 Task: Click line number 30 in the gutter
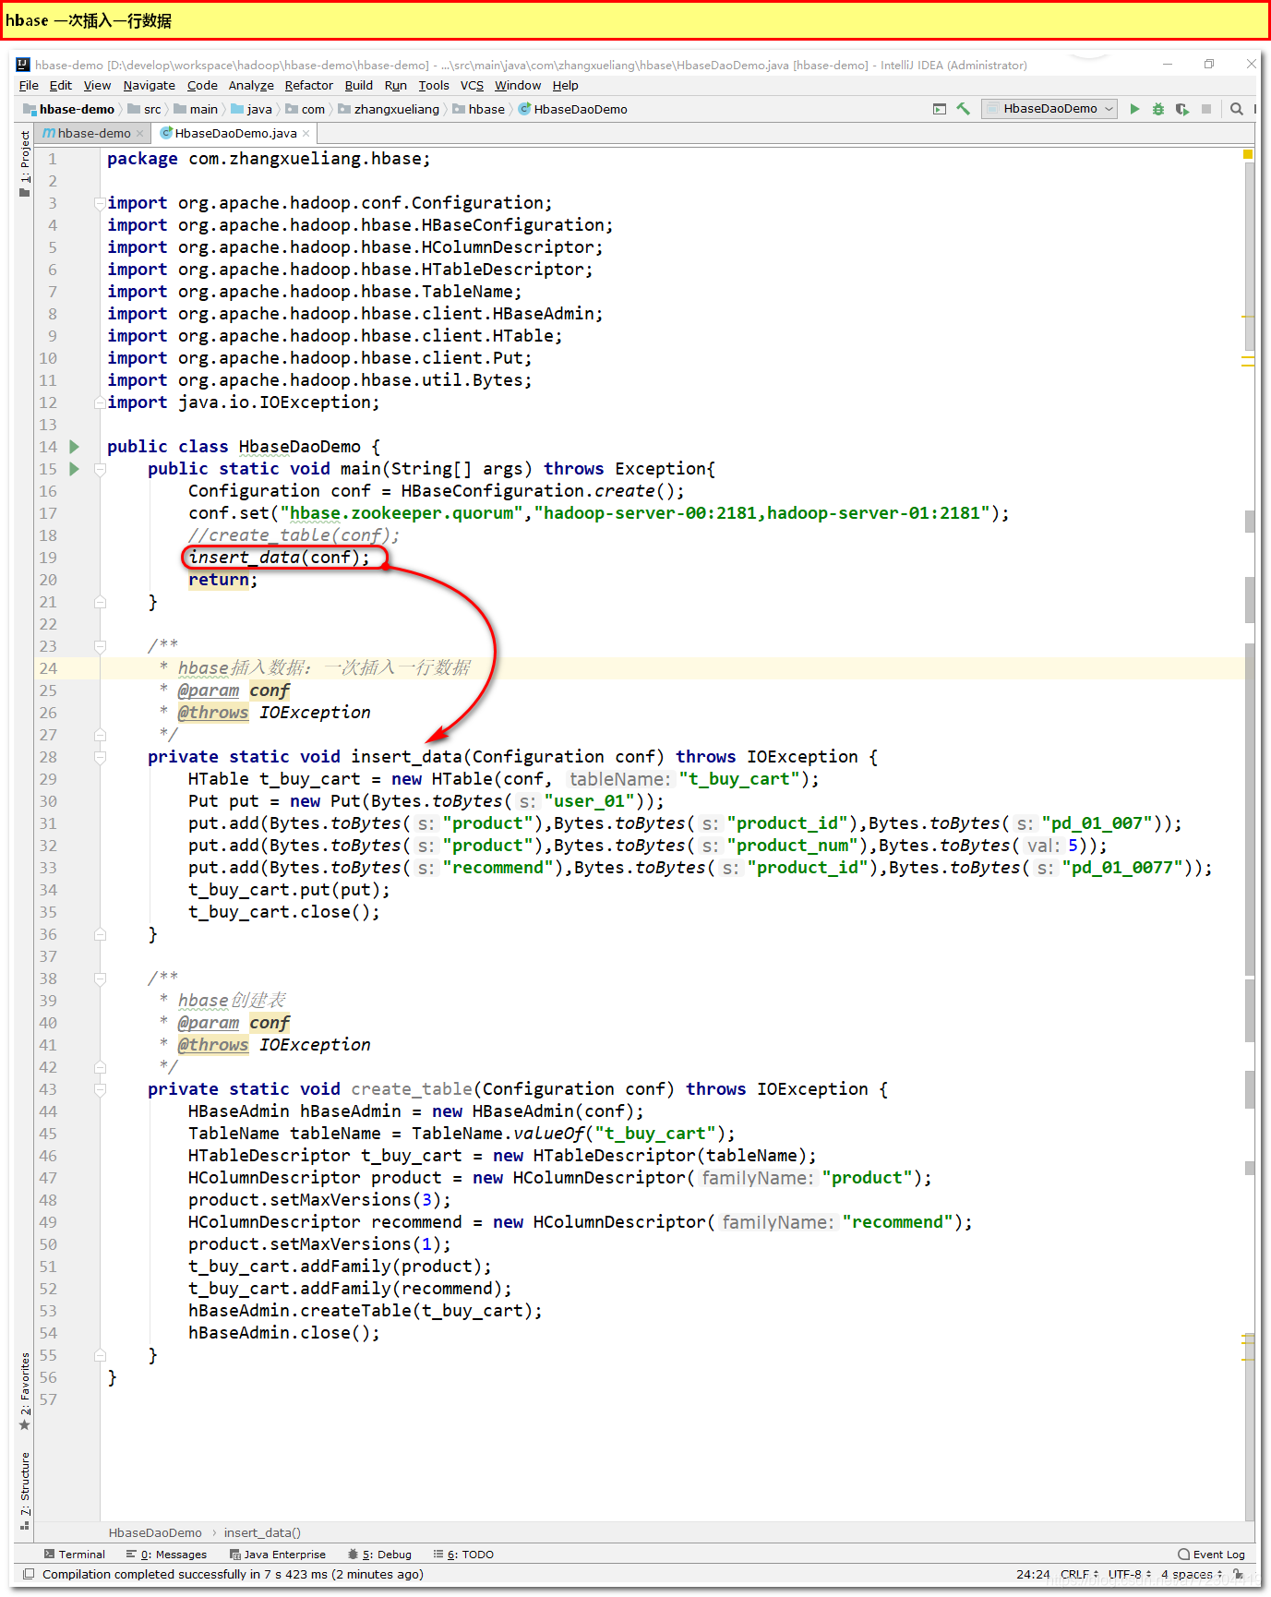coord(48,801)
